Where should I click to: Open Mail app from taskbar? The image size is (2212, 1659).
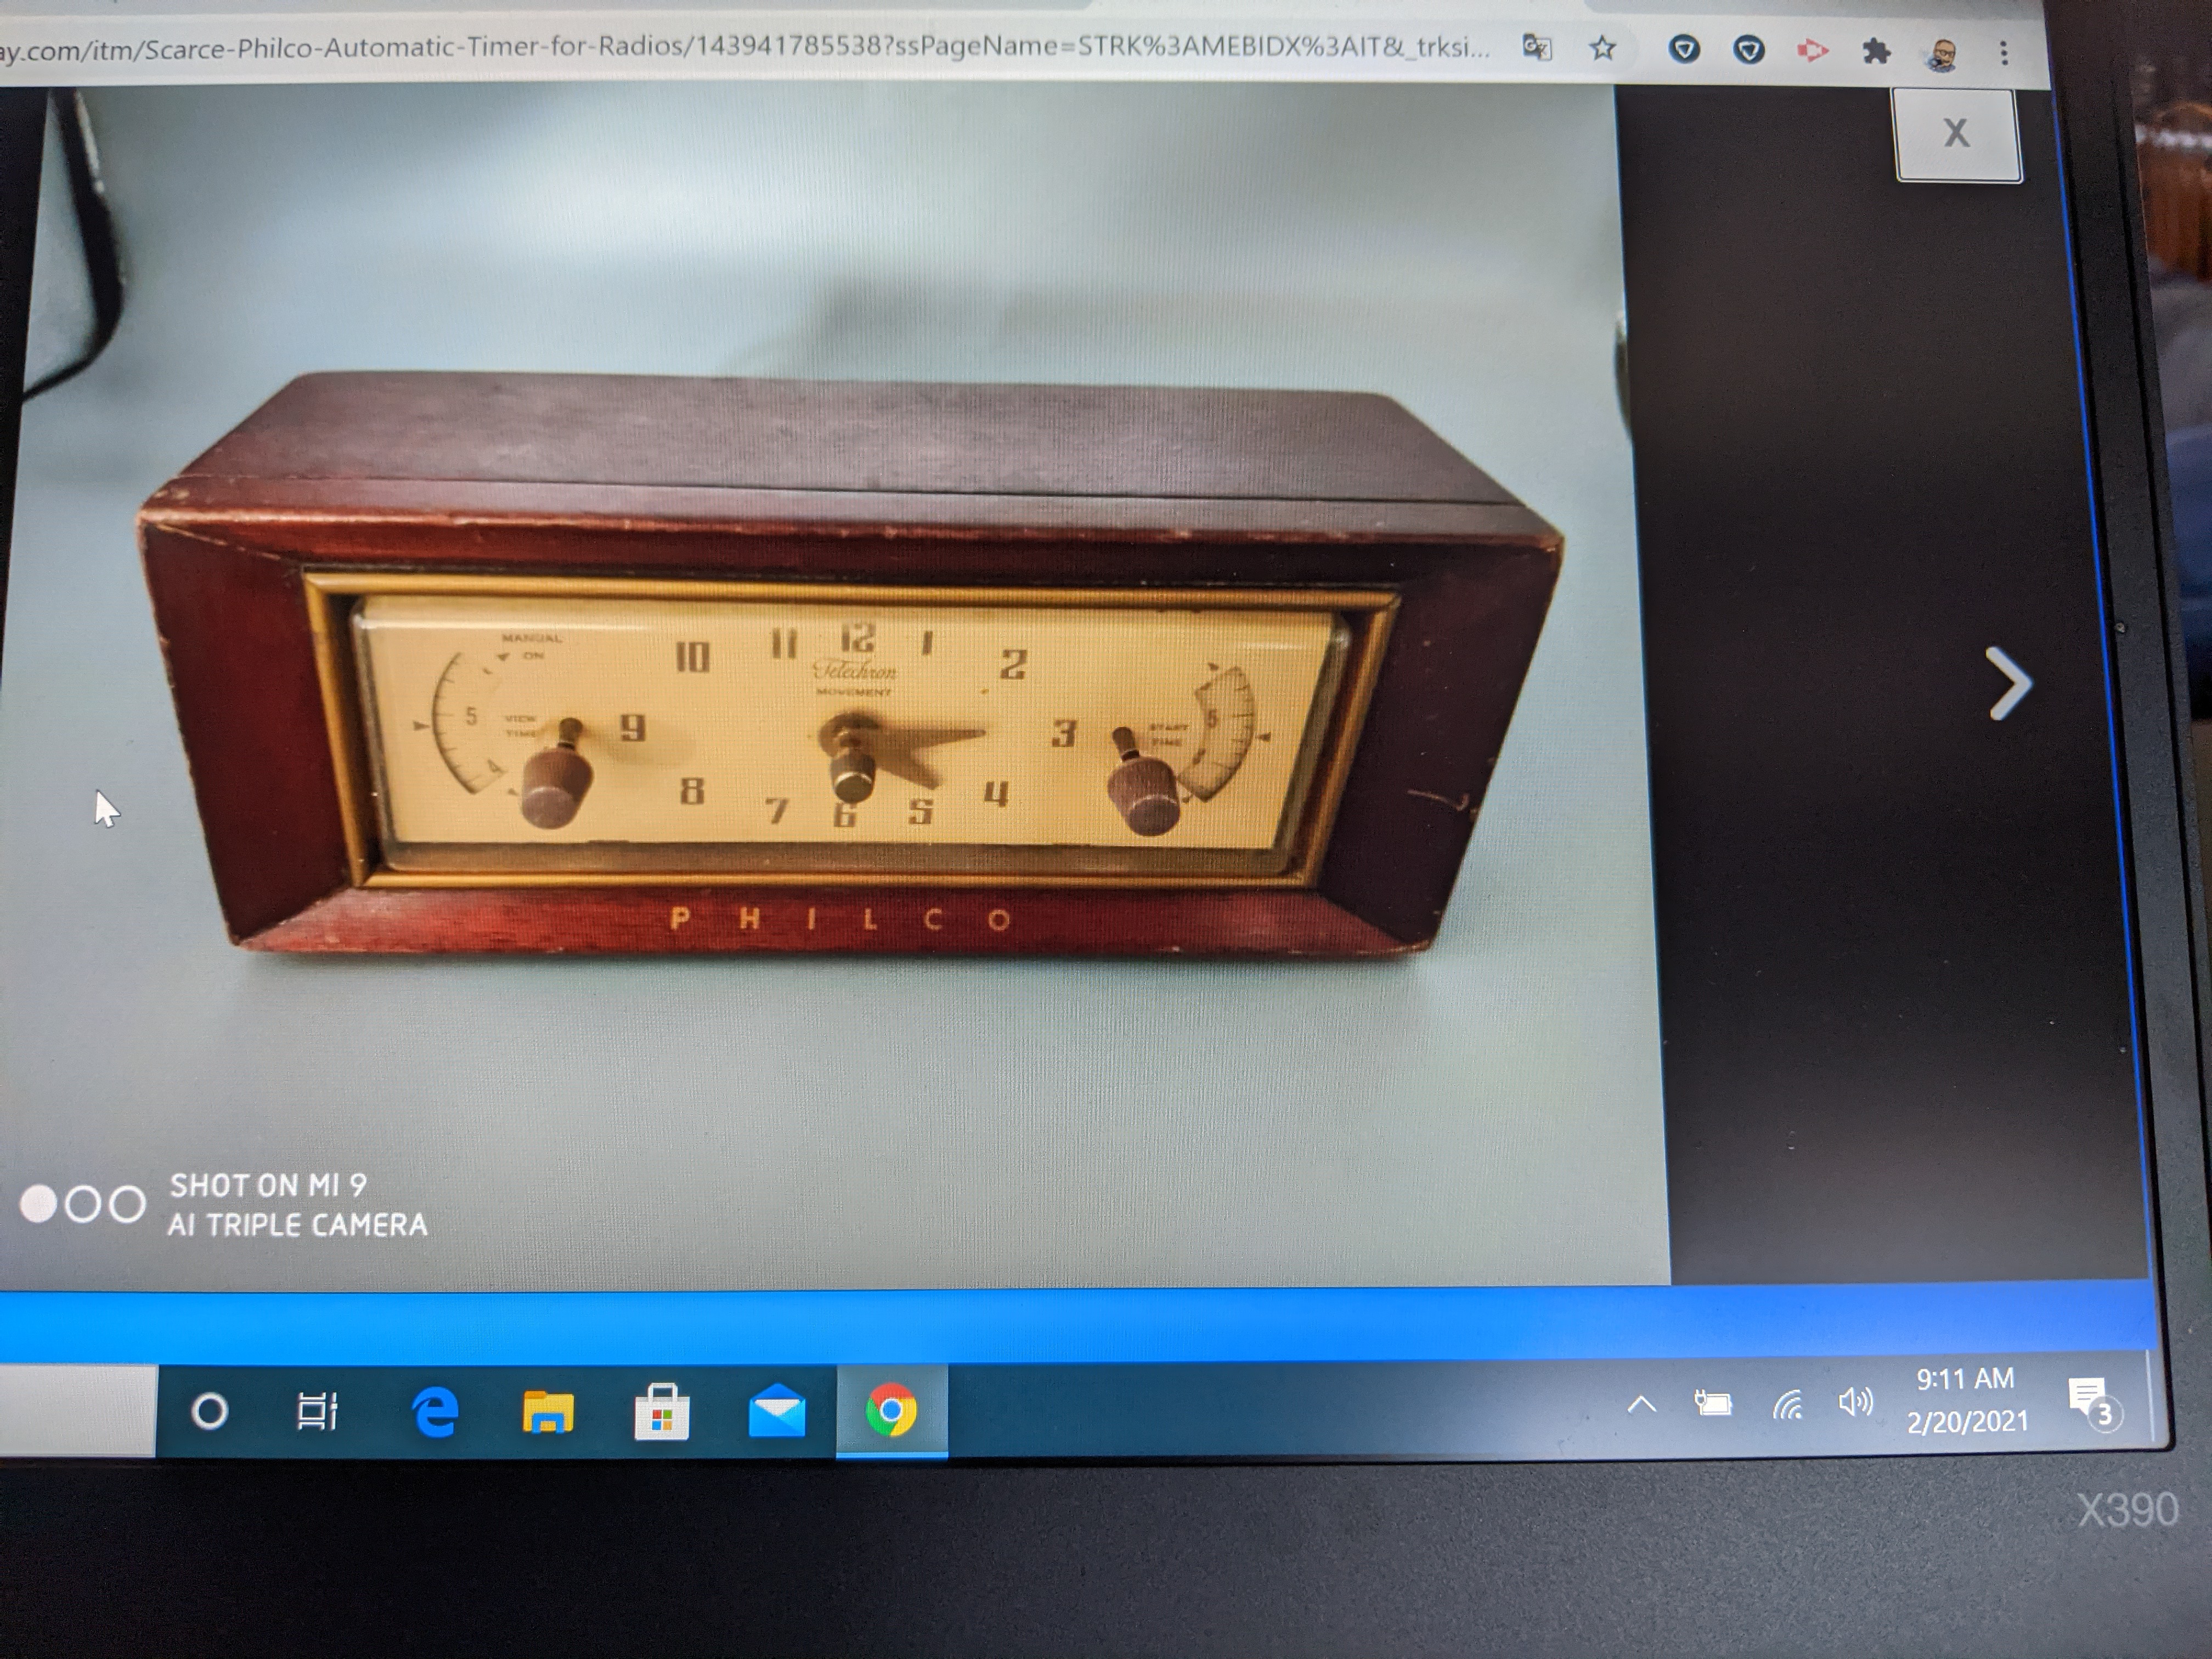[x=777, y=1412]
